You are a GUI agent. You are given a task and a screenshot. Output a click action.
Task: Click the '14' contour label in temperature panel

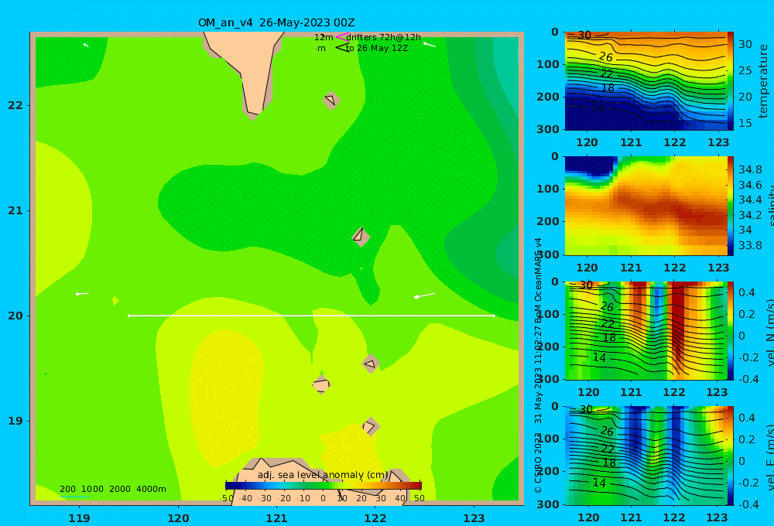[598, 107]
